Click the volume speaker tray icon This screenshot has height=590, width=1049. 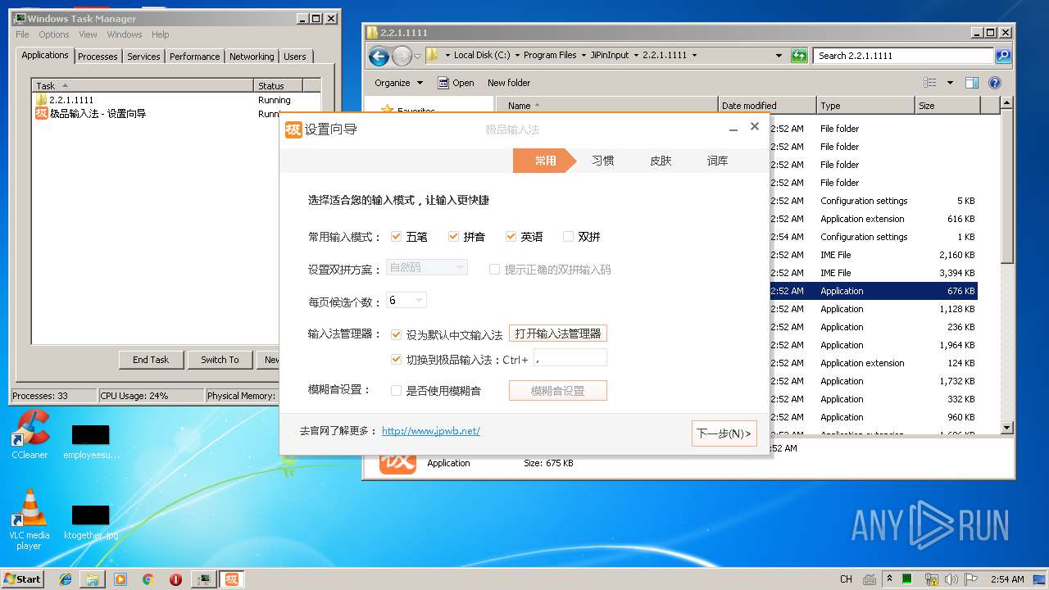[951, 579]
